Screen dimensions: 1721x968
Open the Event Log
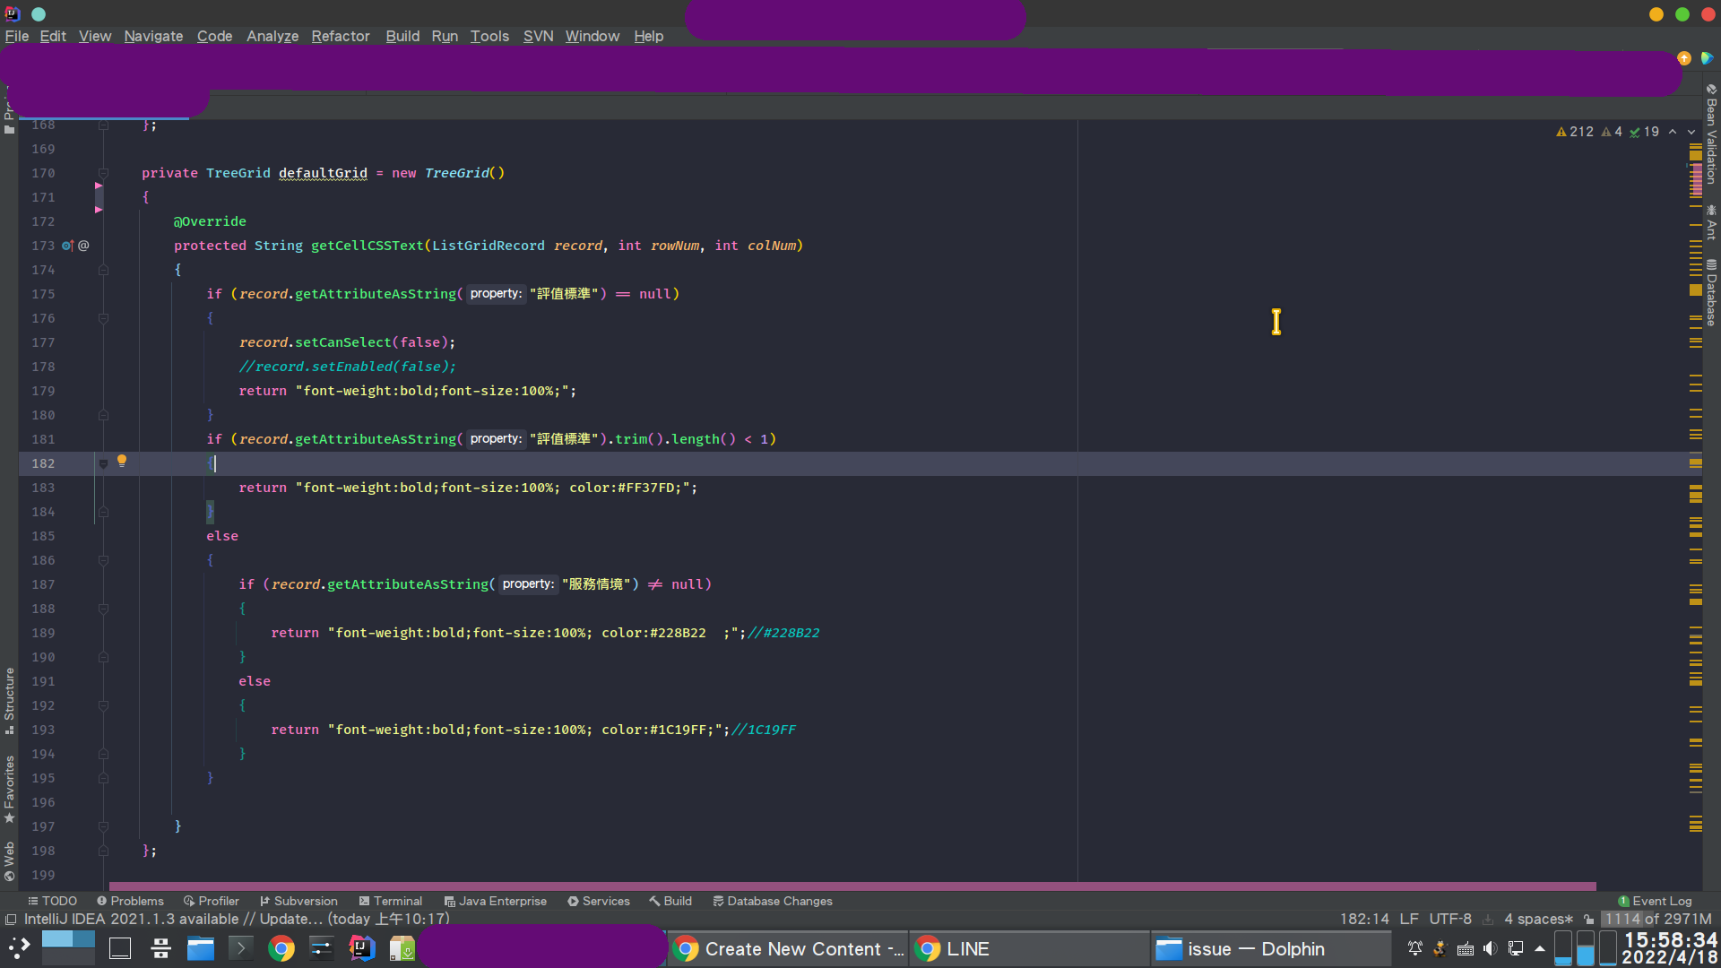pyautogui.click(x=1655, y=901)
